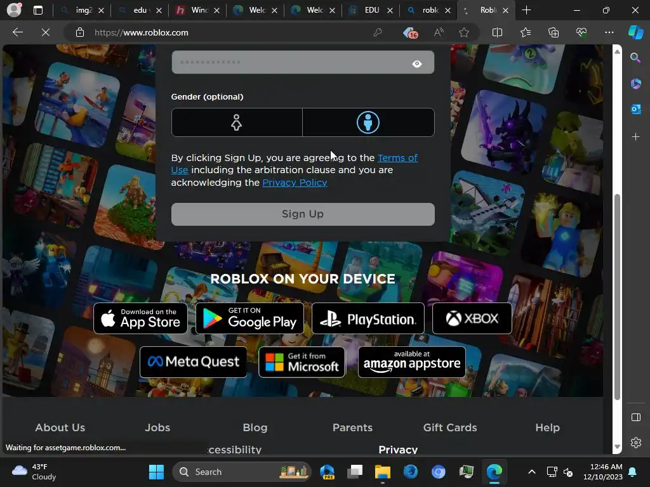Add a sidebar app with plus icon

(635, 137)
